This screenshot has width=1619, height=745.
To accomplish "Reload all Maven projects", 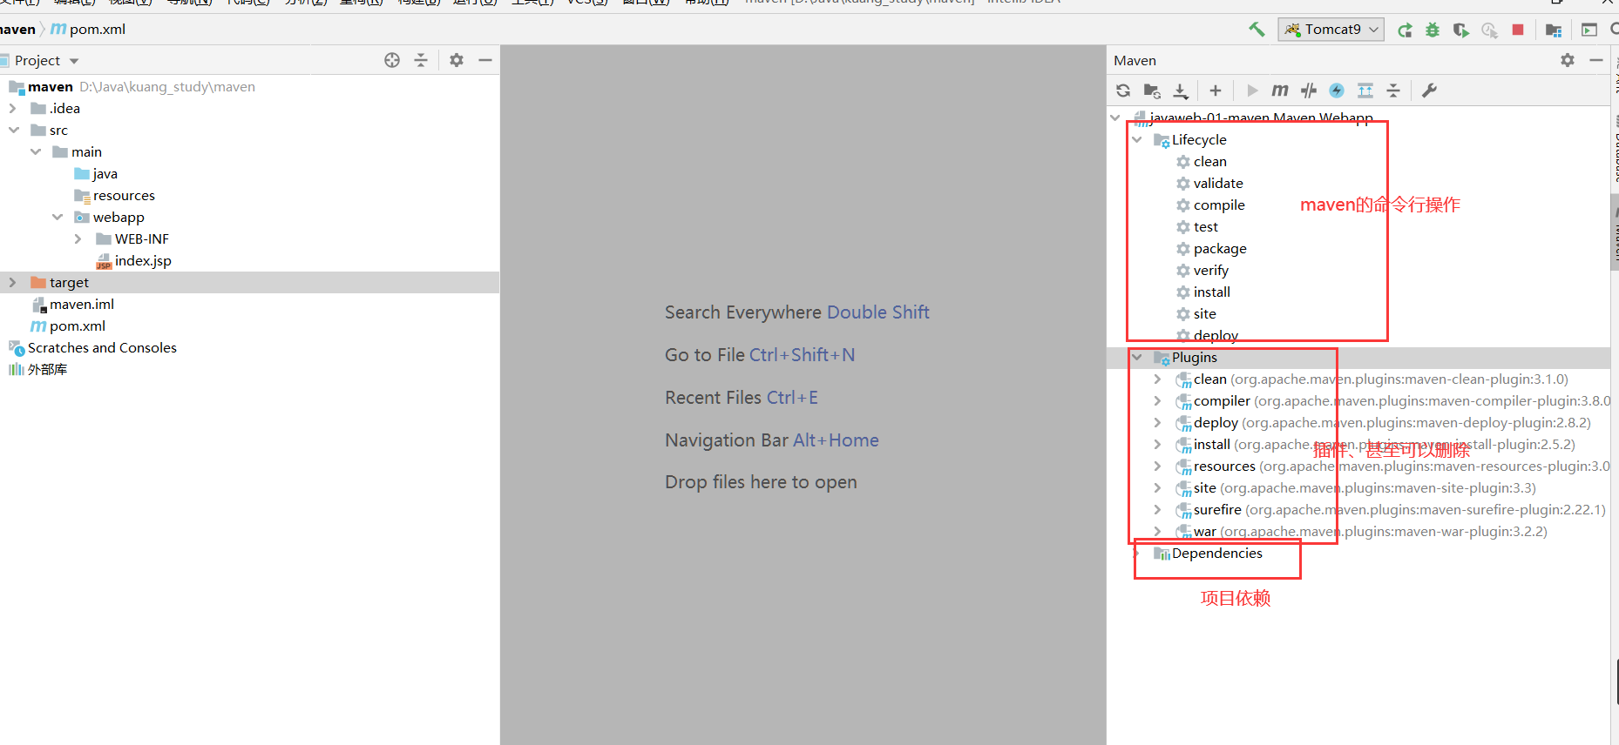I will [1123, 91].
